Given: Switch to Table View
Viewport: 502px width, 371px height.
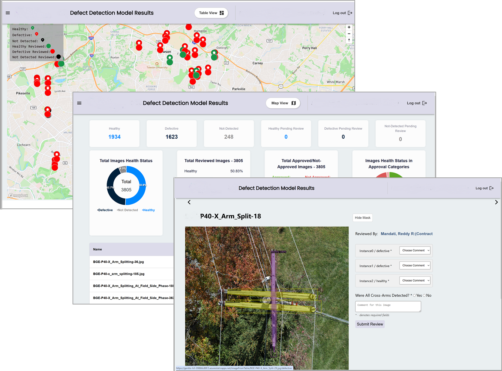Looking at the screenshot, I should click(211, 13).
